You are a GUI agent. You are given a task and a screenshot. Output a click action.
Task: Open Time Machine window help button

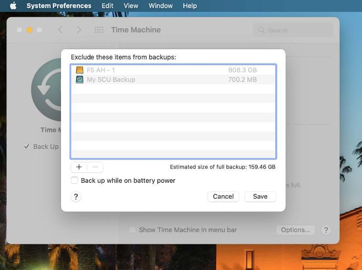pos(326,230)
